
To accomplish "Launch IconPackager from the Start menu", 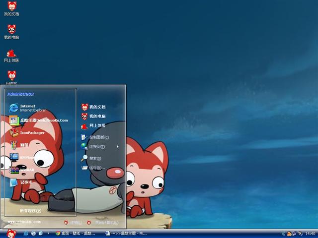I will tap(27, 132).
